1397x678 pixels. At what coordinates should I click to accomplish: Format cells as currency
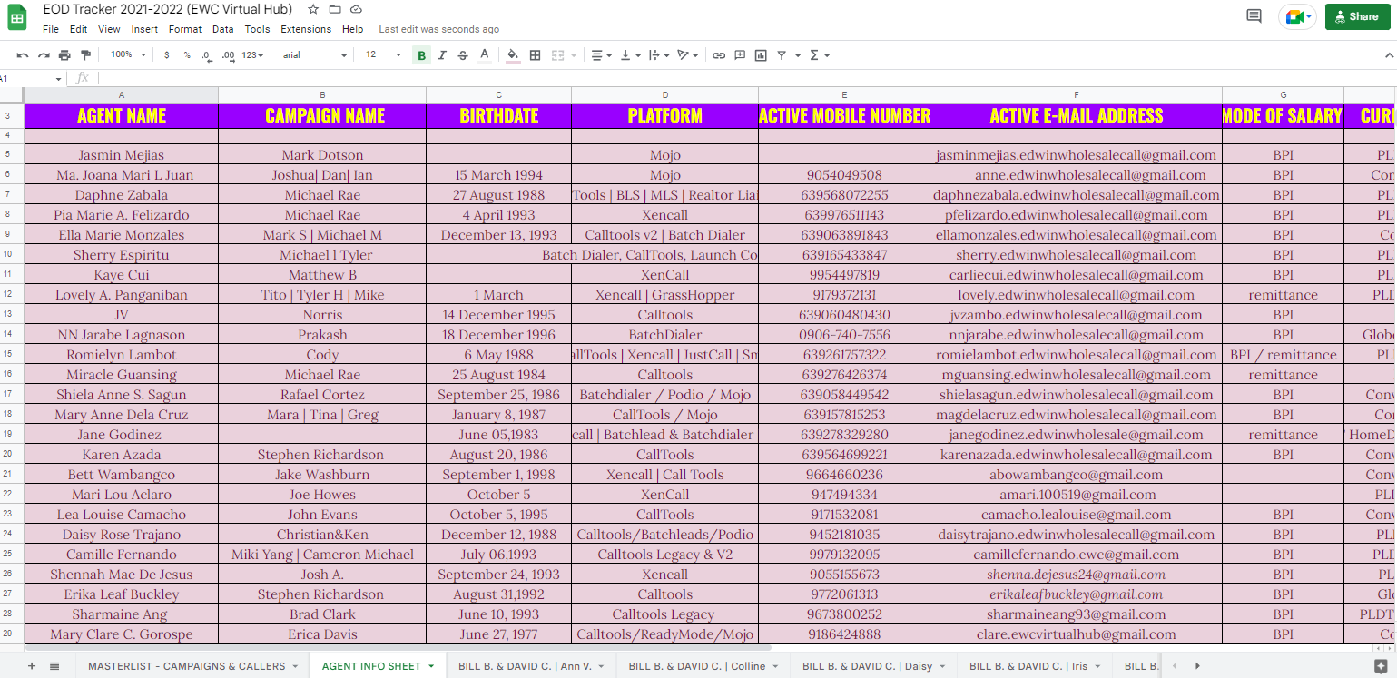166,55
